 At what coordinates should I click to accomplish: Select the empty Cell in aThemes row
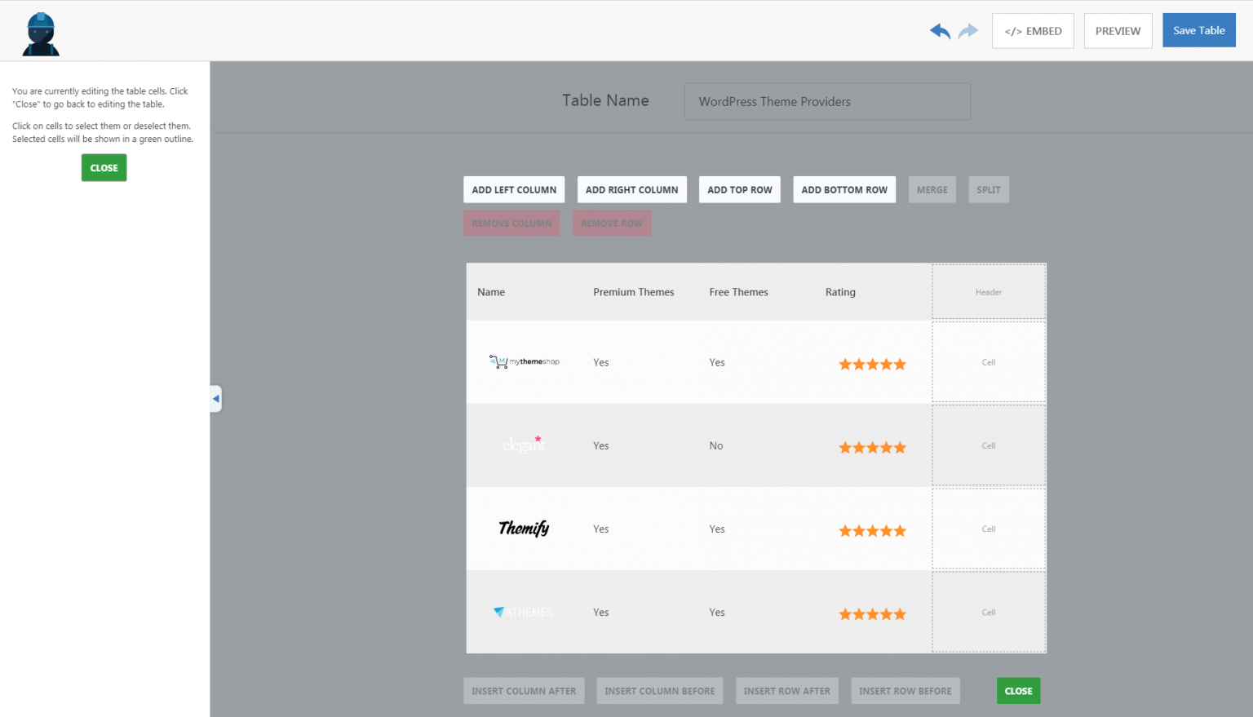point(989,612)
